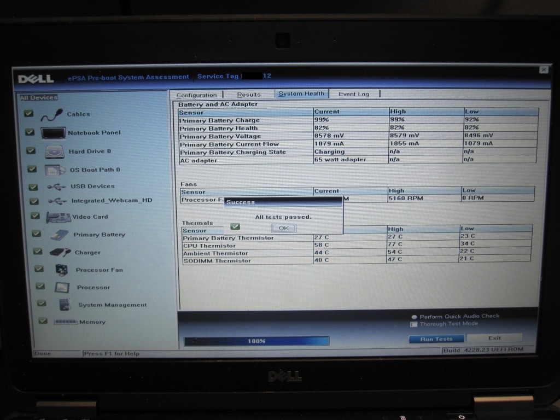Switch to the Event Log tab
The height and width of the screenshot is (420, 560).
click(x=354, y=94)
